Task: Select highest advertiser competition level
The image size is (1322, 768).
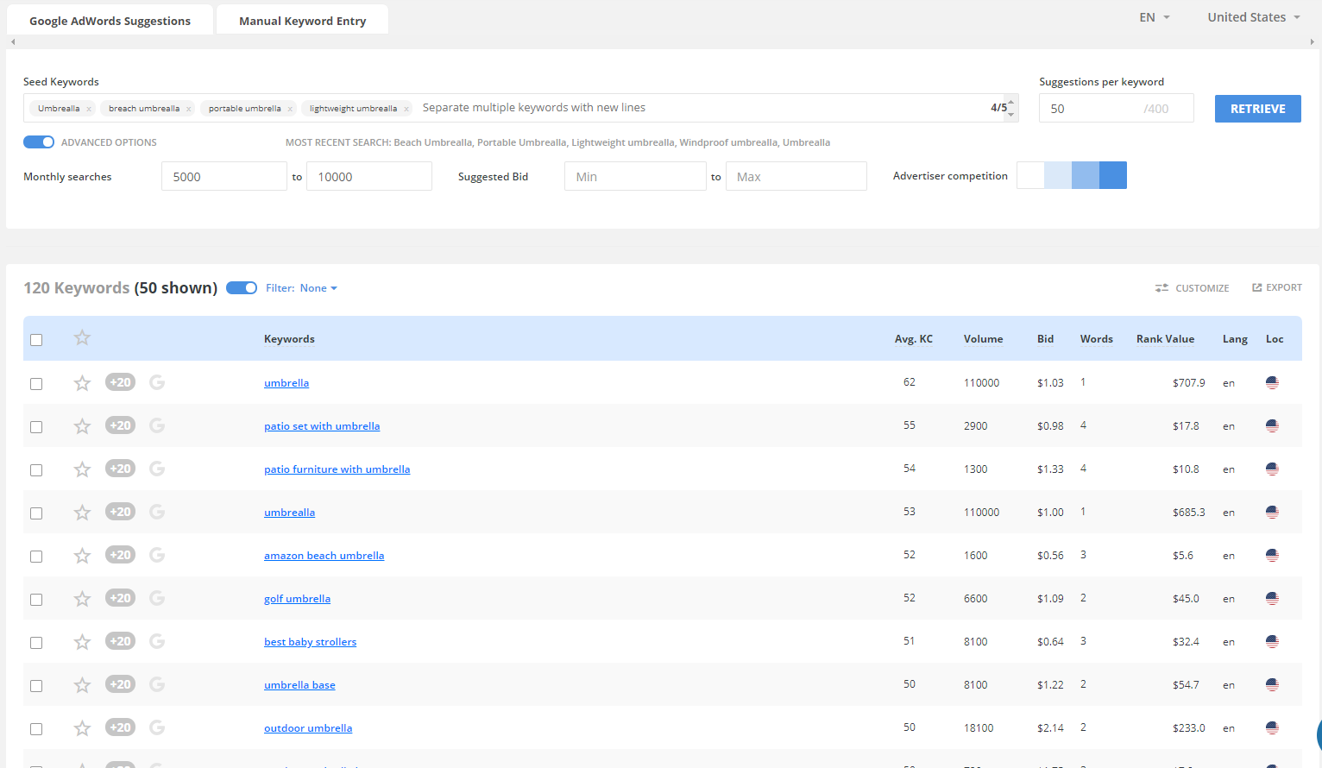Action: point(1113,175)
